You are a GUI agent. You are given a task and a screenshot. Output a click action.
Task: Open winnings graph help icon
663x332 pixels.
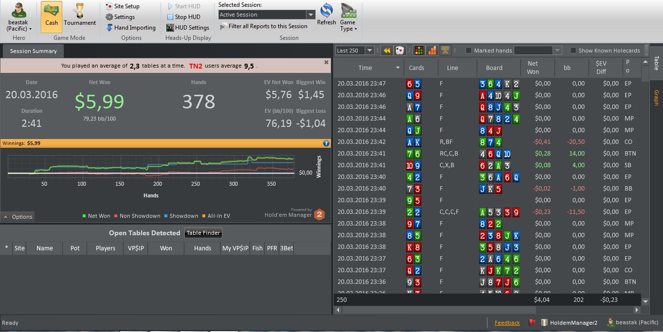click(326, 143)
